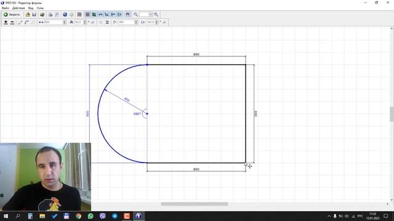This screenshot has width=394, height=221.
Task: Click the 180° arc angle label
Action: pos(137,114)
